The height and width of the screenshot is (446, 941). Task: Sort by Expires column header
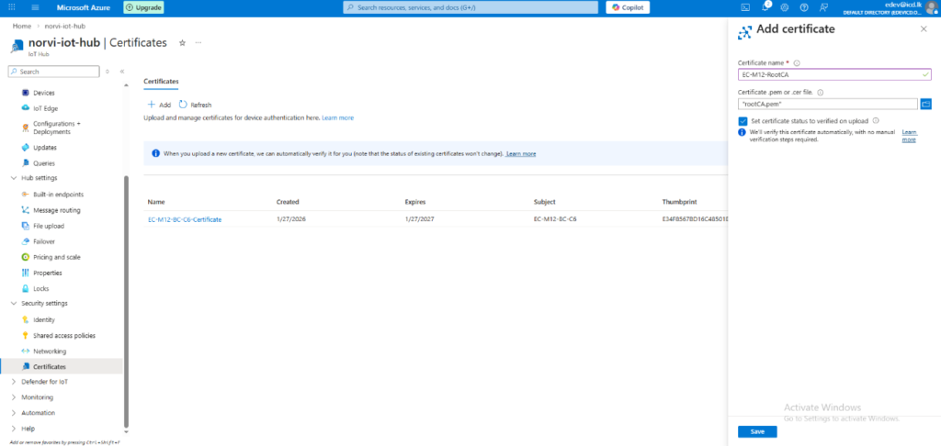click(x=415, y=202)
